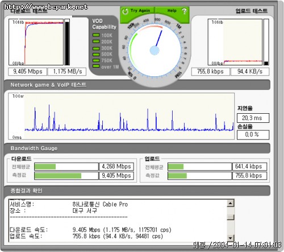Click the 0,0 % loss rate box
284x252 pixels.
253,135
